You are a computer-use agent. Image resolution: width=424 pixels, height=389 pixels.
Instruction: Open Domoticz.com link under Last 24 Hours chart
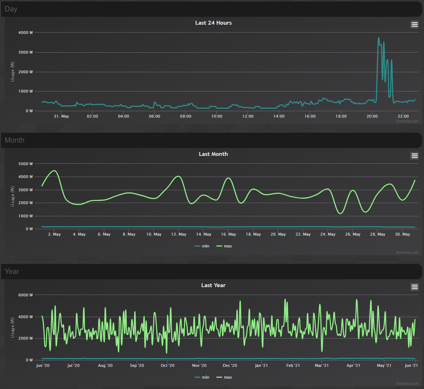click(407, 121)
